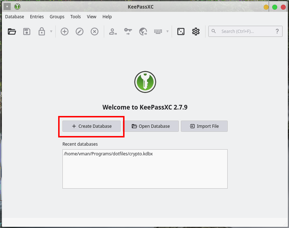Open the Entries menu
The height and width of the screenshot is (228, 289).
[37, 16]
